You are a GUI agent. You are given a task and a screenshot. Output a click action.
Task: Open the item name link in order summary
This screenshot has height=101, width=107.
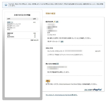(10, 22)
